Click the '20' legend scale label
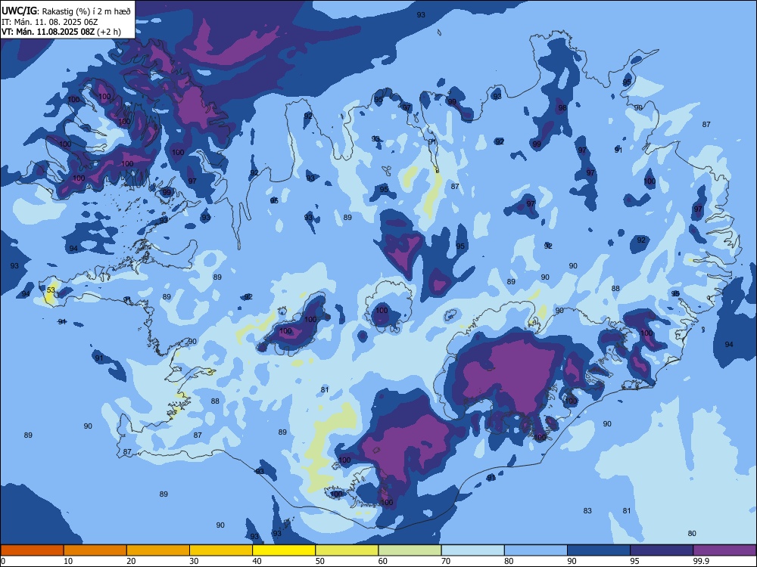The width and height of the screenshot is (757, 567). (131, 561)
